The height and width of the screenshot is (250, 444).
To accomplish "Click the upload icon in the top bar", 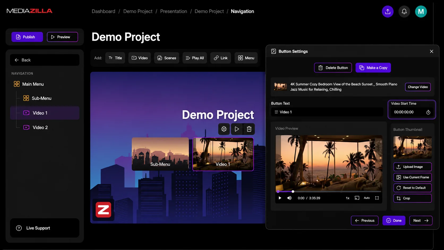I will pyautogui.click(x=387, y=11).
